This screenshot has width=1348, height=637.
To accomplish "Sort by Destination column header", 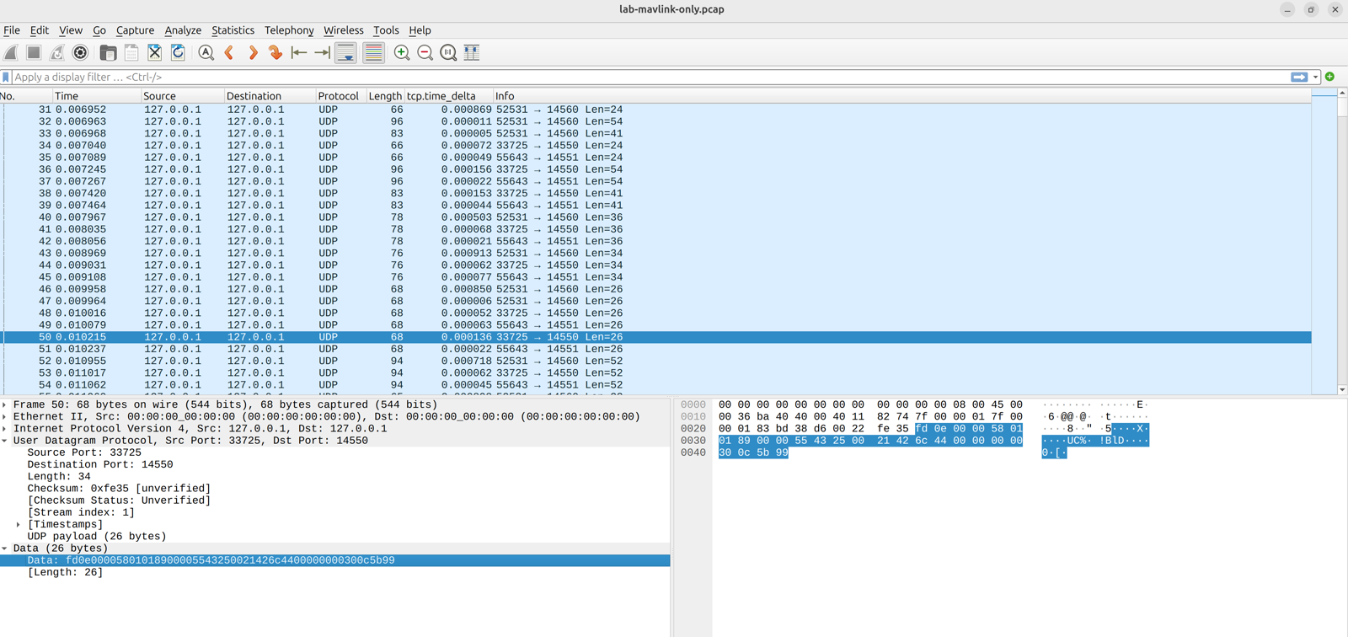I will (x=270, y=96).
